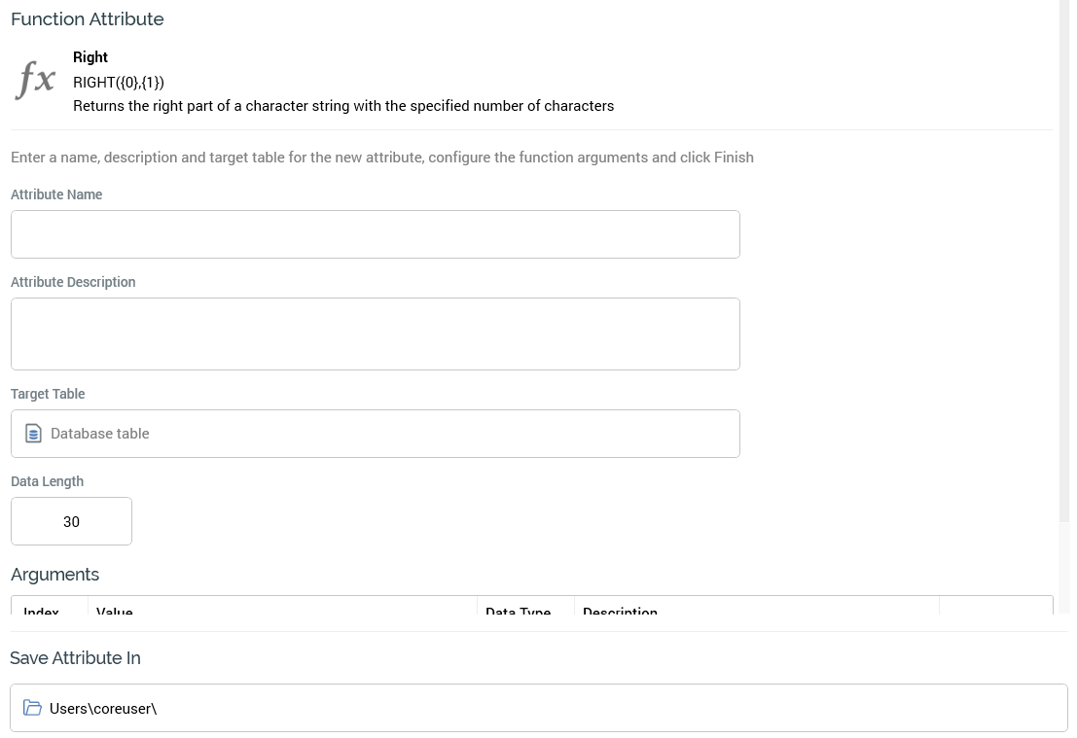Screen dimensions: 1077x738
Task: Click the fx function icon
Action: pos(36,80)
